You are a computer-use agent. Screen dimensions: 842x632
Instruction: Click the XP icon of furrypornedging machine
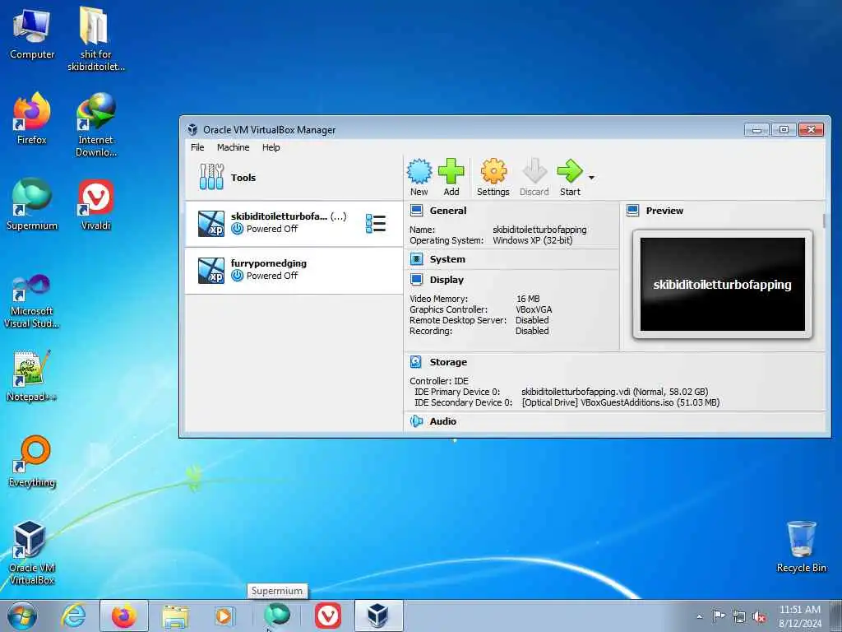pyautogui.click(x=211, y=270)
